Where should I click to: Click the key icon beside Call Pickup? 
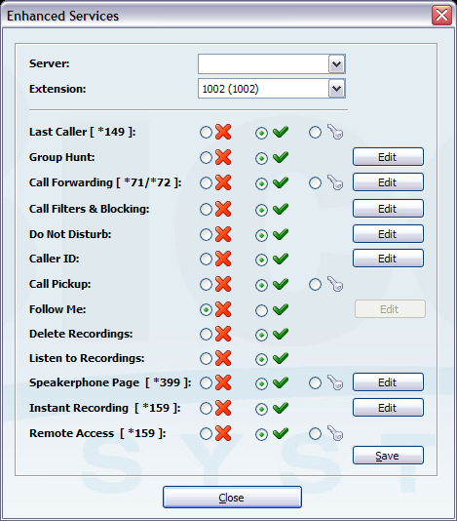pos(335,284)
